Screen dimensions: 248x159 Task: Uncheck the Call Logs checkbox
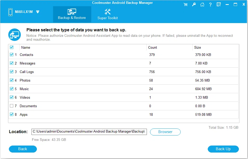(11, 71)
